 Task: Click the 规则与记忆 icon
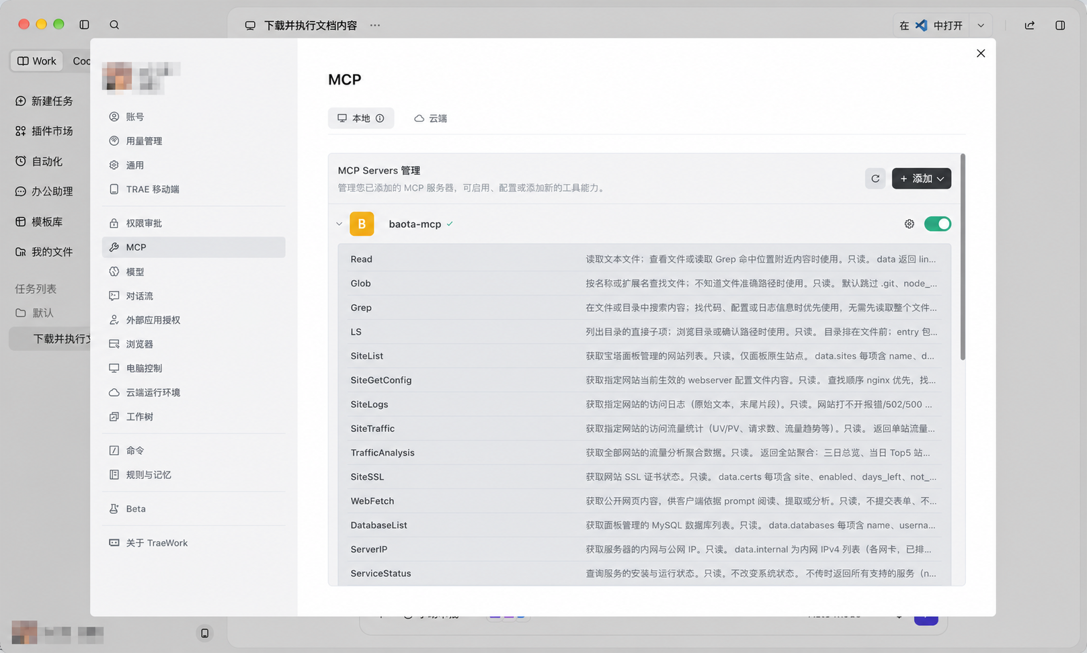tap(114, 474)
